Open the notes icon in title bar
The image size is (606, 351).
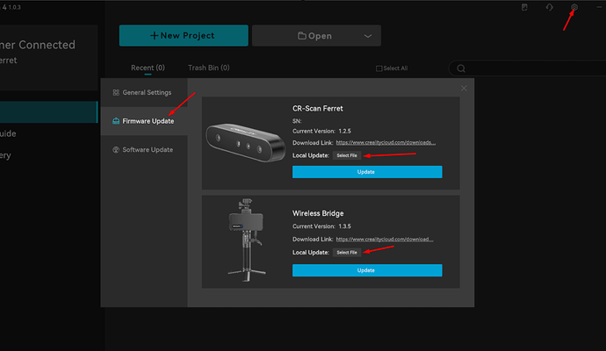coord(524,7)
